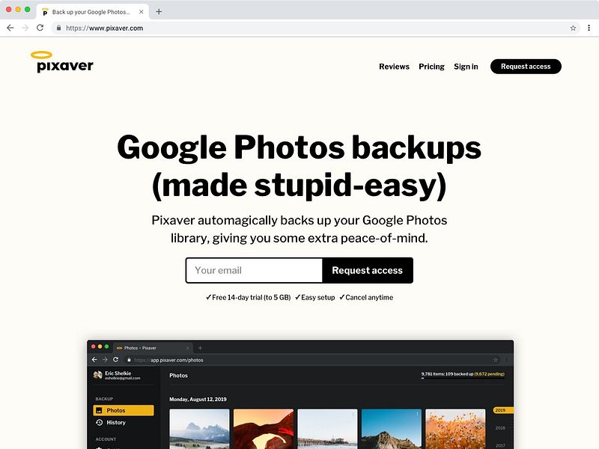Screen dimensions: 599x449
Task: Open the browser three-dot menu
Action: [x=589, y=28]
